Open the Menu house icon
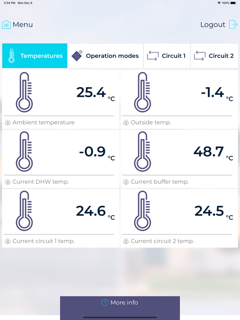 pos(6,25)
